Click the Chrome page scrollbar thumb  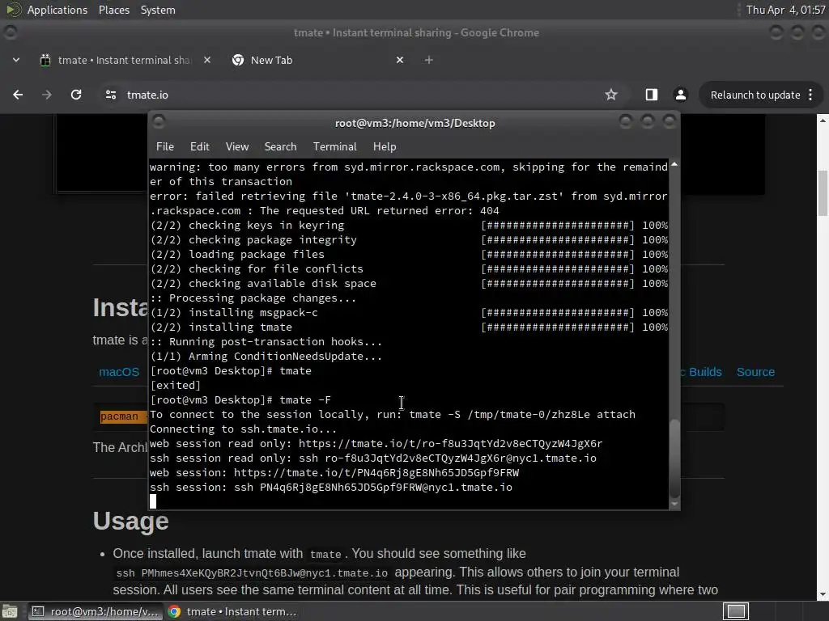tap(823, 193)
